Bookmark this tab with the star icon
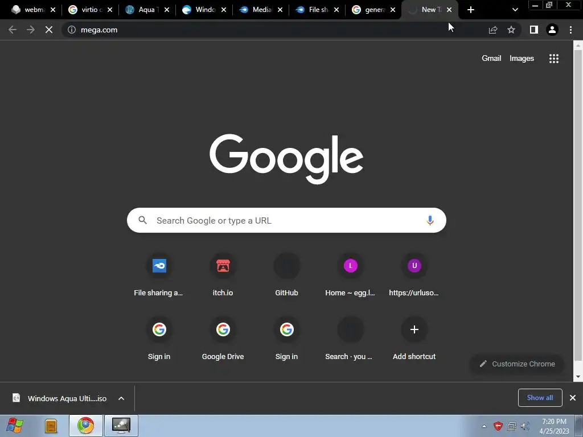Screen dimensions: 583x437 click(511, 30)
